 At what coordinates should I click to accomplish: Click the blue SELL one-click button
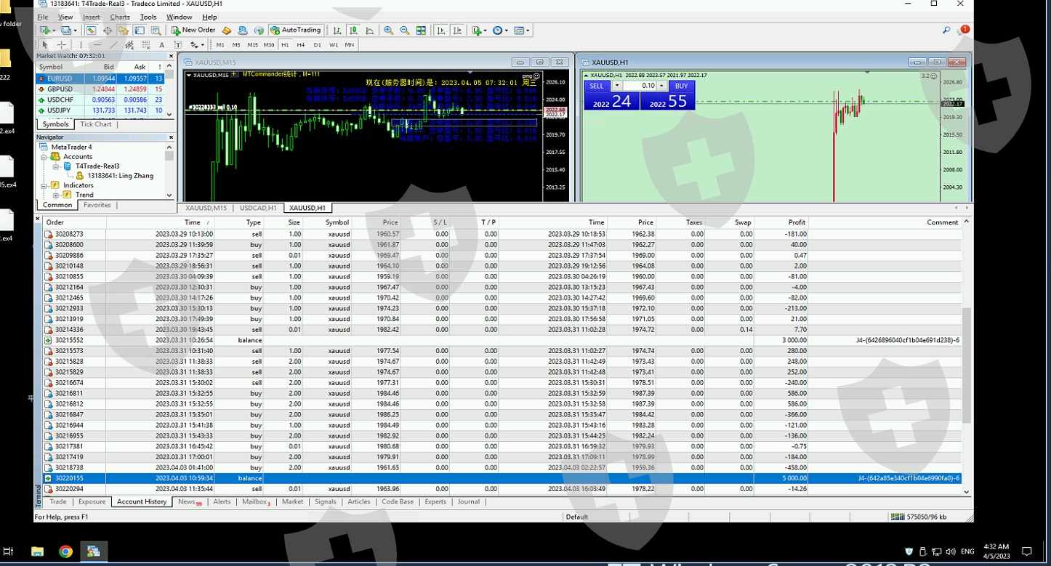(x=596, y=86)
